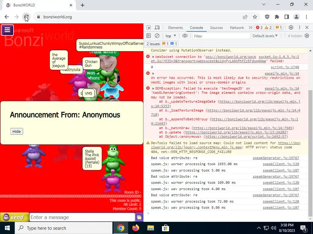Click the Bonzi send button
Viewport: 313px width, 234px height.
15,217
